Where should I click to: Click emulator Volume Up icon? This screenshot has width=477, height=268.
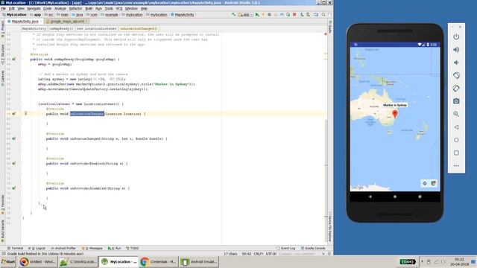point(456,50)
